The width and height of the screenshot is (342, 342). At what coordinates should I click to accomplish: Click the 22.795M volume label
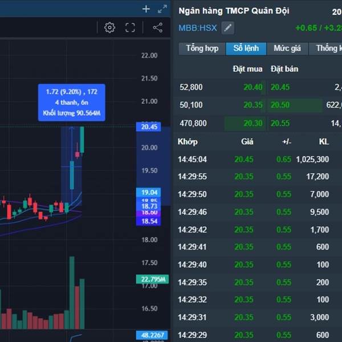[152, 279]
